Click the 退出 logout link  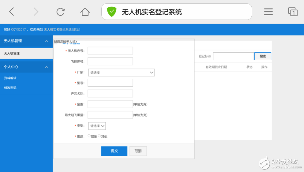tap(76, 30)
